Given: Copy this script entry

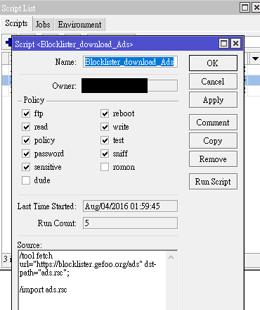Looking at the screenshot, I should click(x=213, y=141).
